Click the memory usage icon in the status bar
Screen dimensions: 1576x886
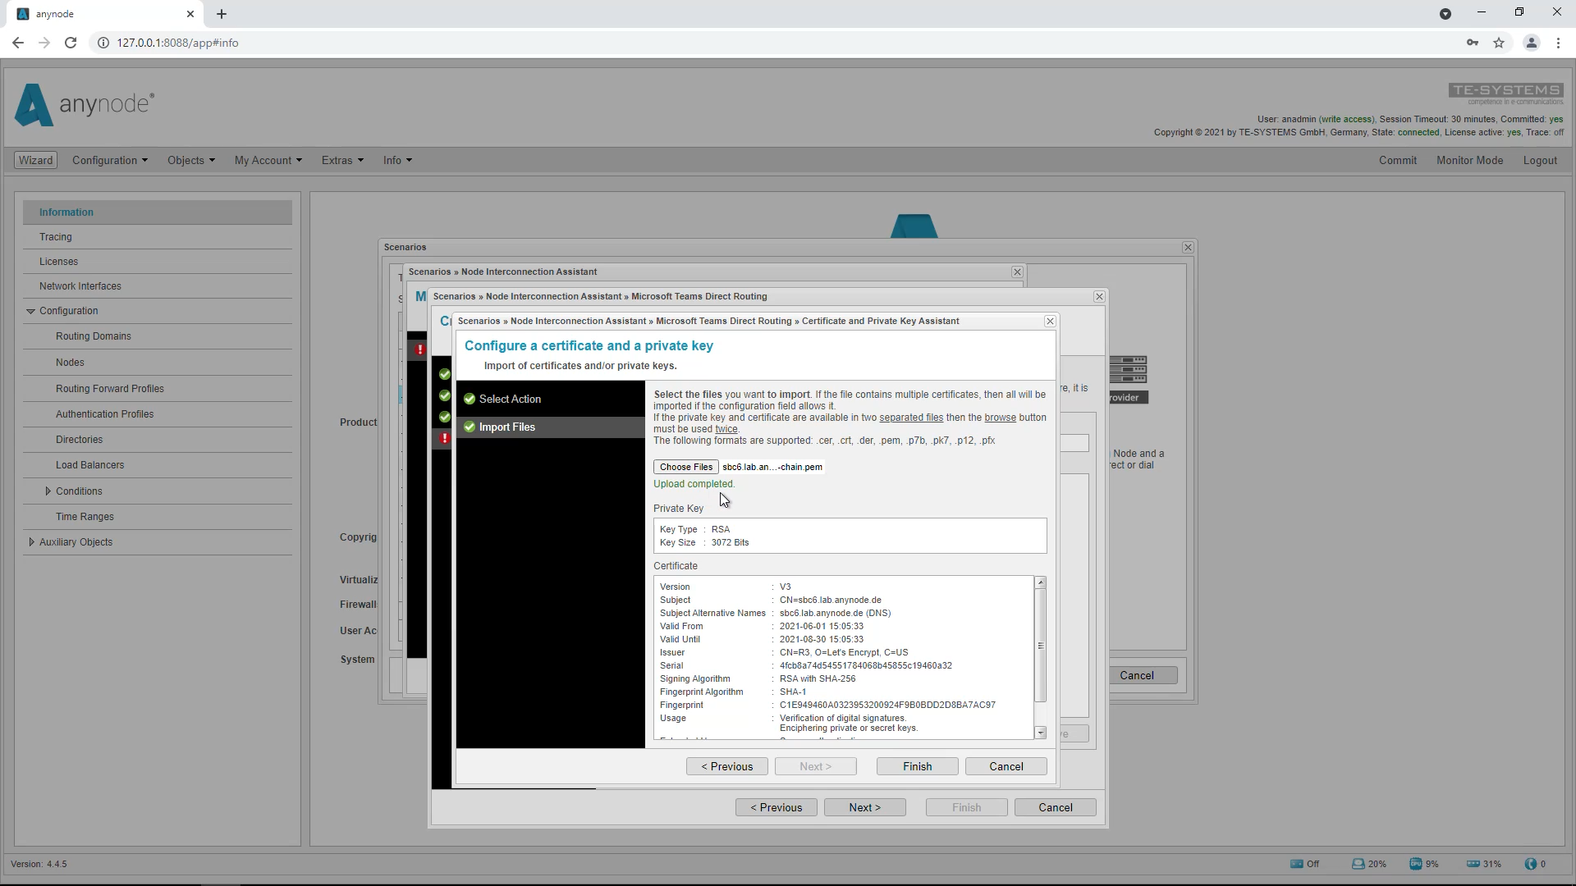coord(1472,863)
